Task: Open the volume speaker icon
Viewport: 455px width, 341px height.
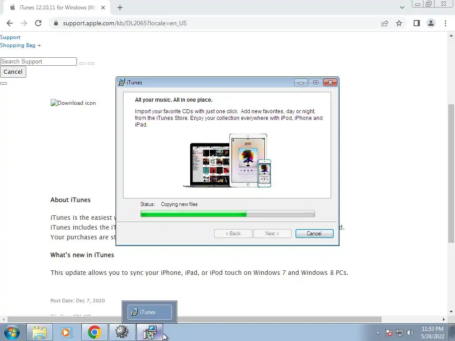Action: tap(410, 333)
